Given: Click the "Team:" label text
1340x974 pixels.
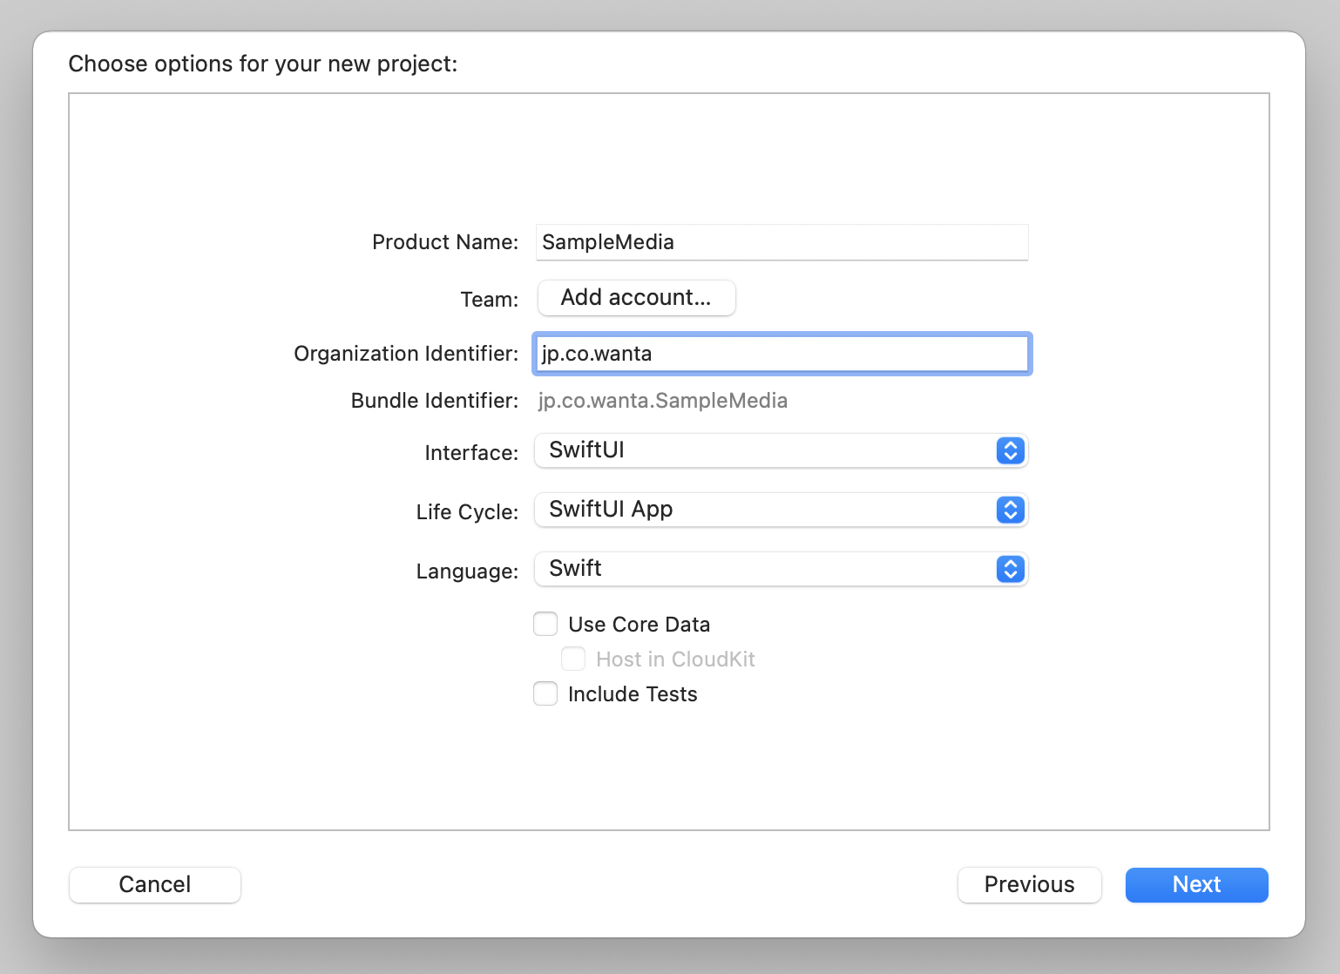Looking at the screenshot, I should 489,300.
